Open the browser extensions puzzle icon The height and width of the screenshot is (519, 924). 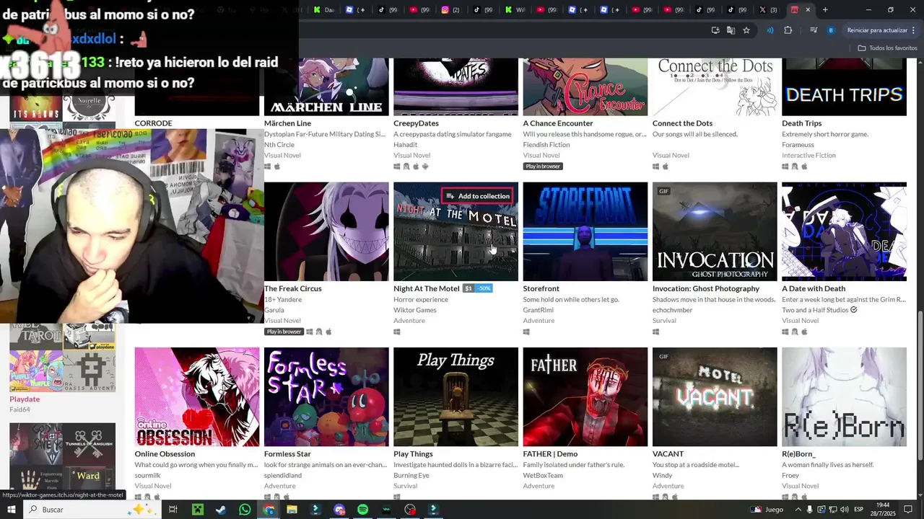(x=788, y=30)
